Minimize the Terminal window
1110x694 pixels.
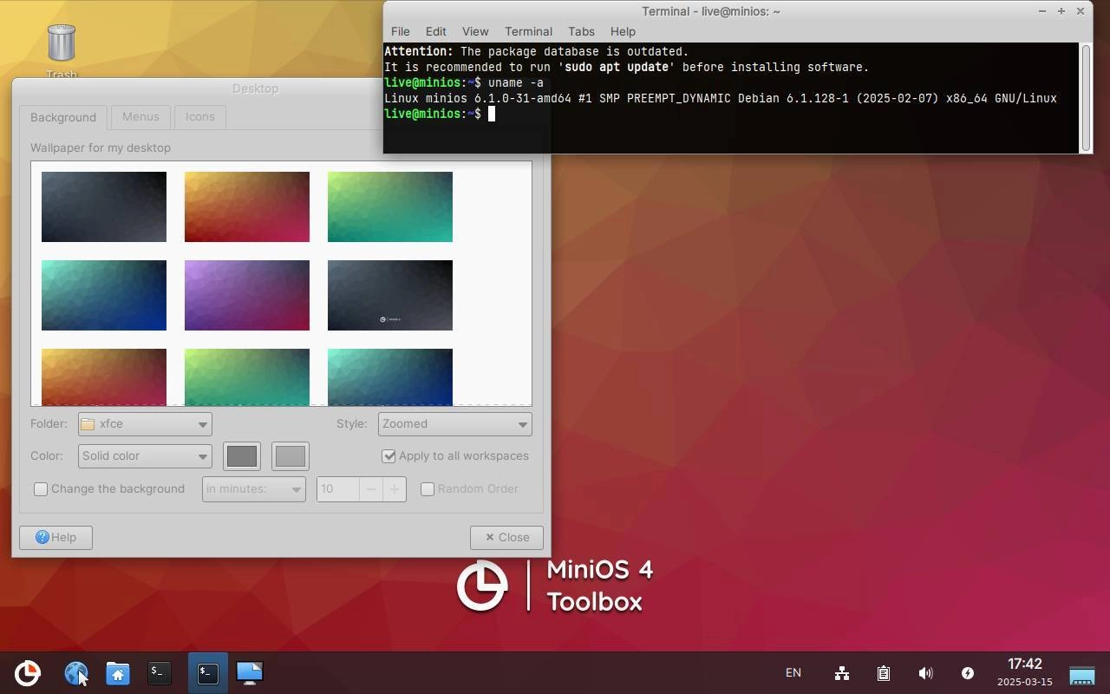[1041, 11]
